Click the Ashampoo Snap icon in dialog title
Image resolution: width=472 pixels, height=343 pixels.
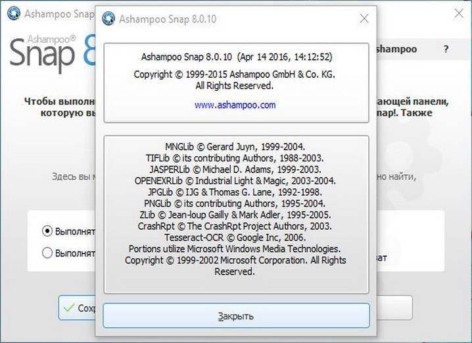tap(108, 18)
